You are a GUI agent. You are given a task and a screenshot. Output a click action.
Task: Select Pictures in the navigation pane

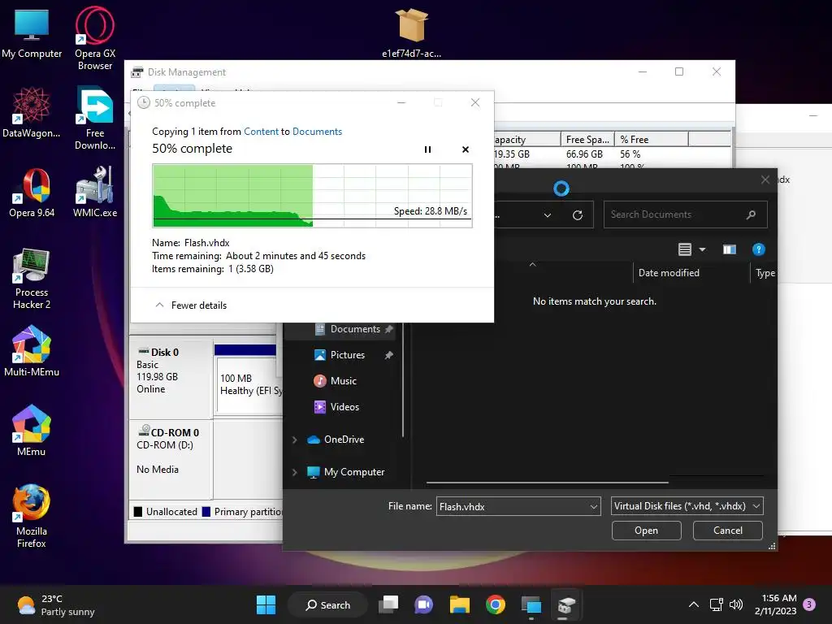(347, 355)
